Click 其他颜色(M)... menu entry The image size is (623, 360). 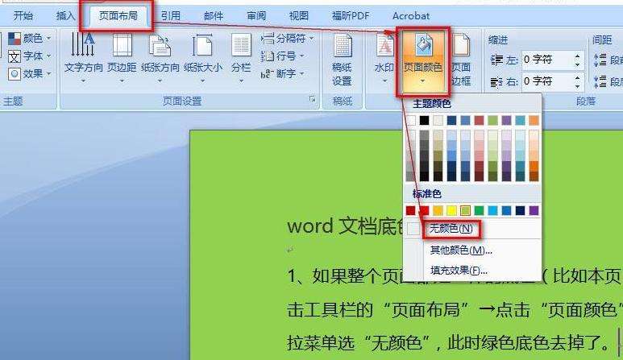[x=460, y=250]
